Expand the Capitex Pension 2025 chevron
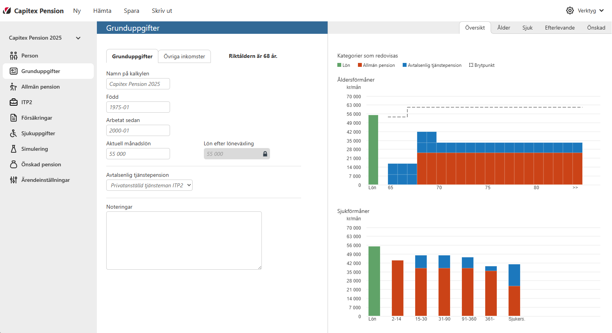This screenshot has height=333, width=612. pyautogui.click(x=78, y=38)
